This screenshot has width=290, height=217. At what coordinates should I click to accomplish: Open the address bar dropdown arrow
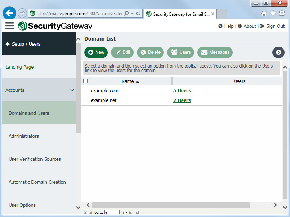point(132,13)
